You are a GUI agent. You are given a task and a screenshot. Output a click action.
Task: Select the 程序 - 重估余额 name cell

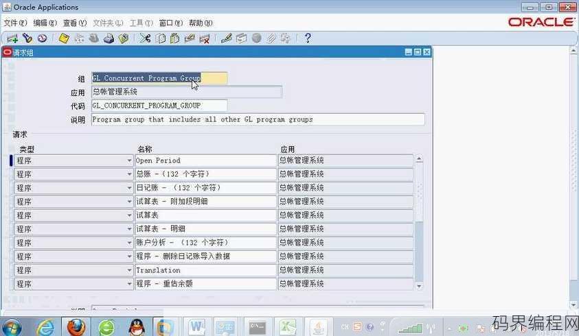205,284
